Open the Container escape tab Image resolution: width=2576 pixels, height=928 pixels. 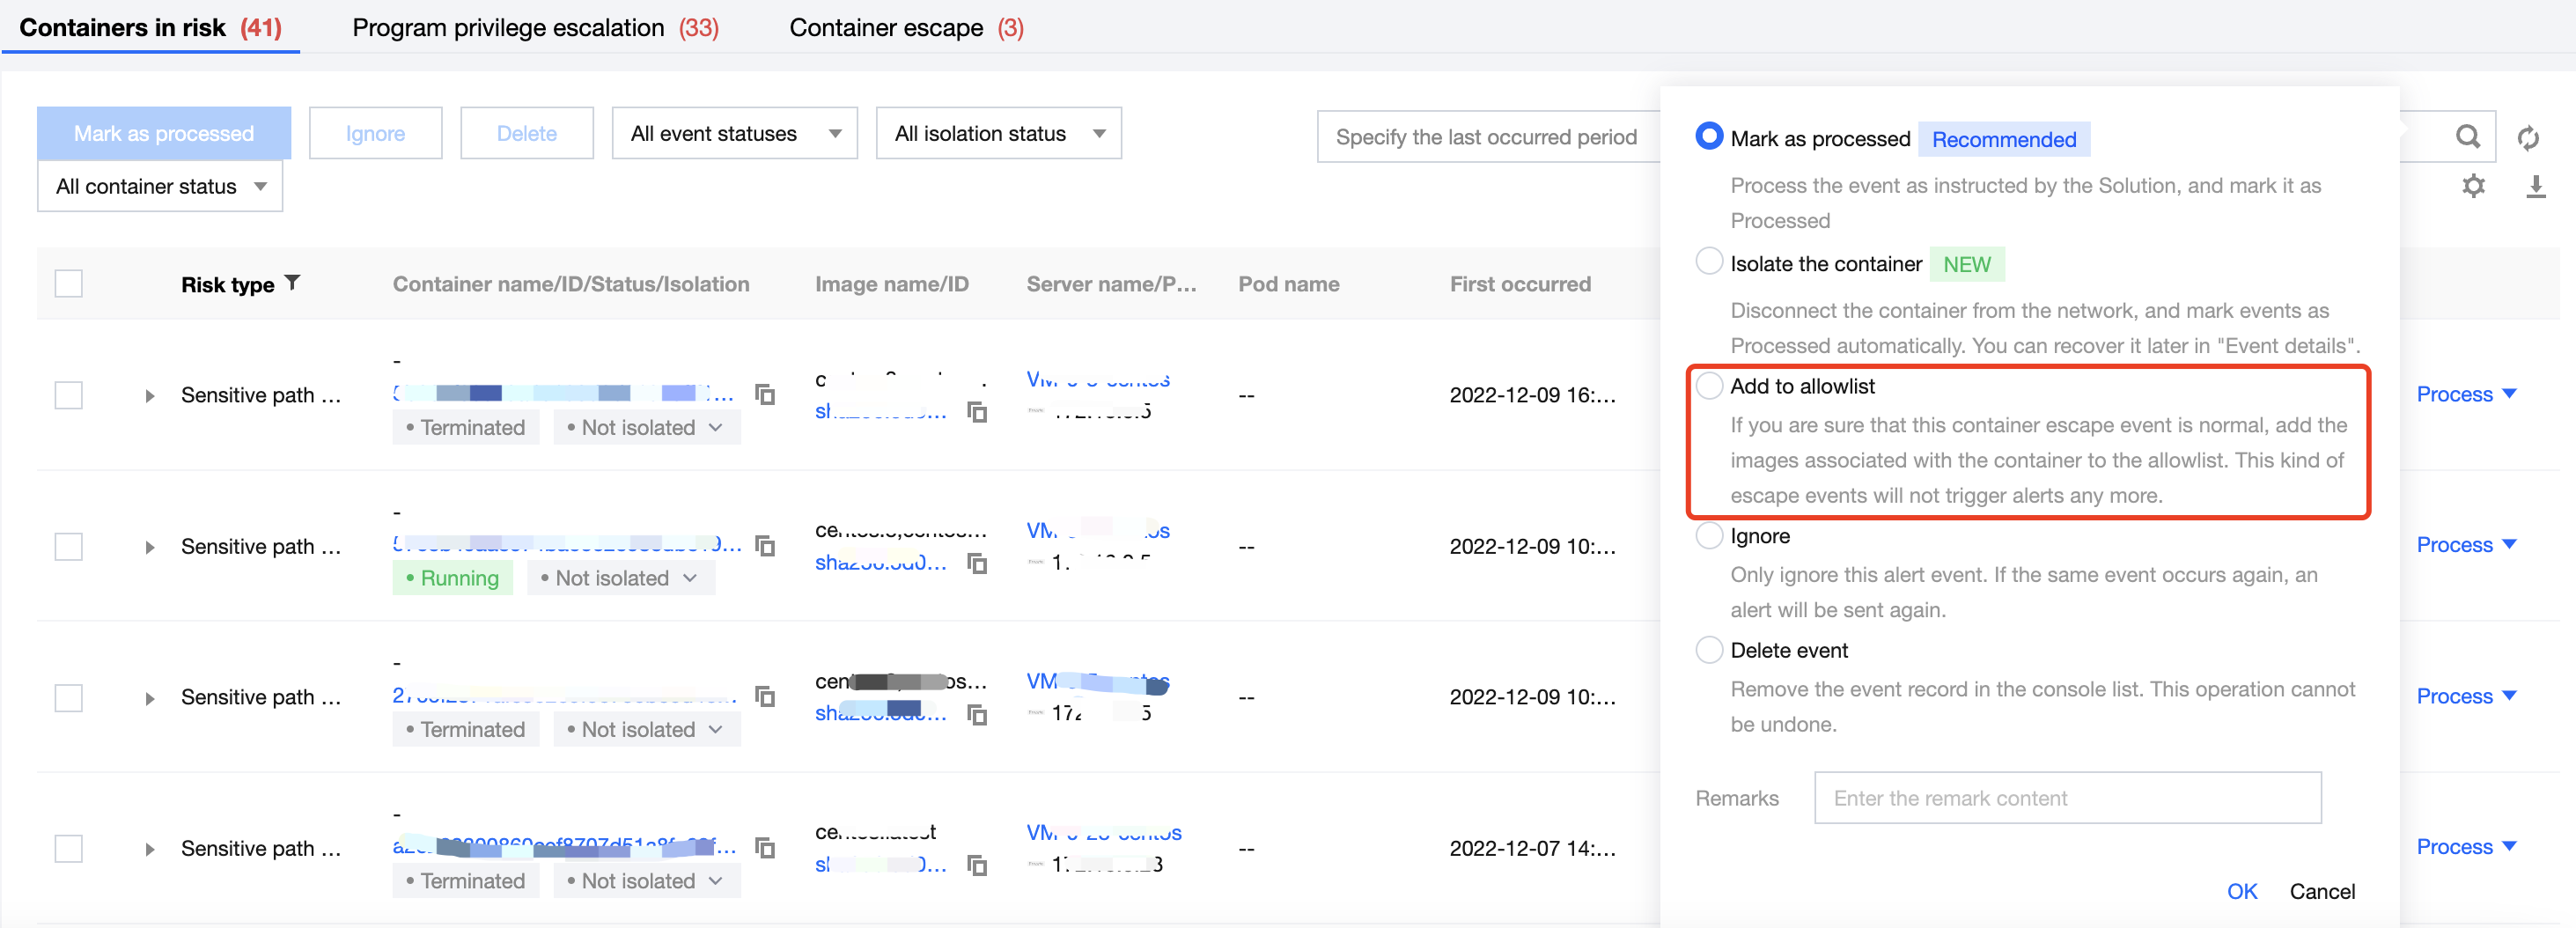click(x=905, y=28)
